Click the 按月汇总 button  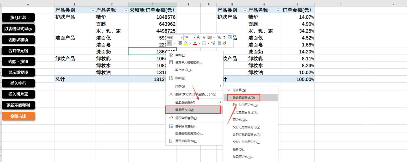tap(18, 18)
